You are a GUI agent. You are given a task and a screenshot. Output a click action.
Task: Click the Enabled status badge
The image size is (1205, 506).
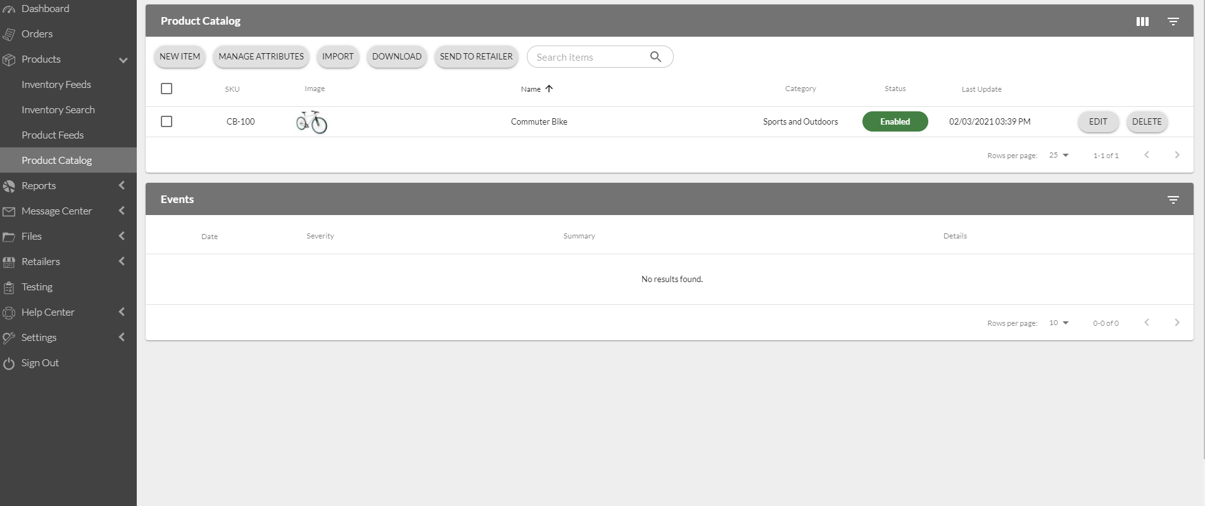click(x=895, y=121)
